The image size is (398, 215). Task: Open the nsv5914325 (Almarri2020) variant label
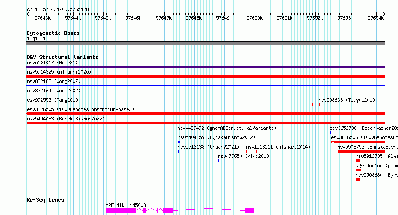point(59,72)
